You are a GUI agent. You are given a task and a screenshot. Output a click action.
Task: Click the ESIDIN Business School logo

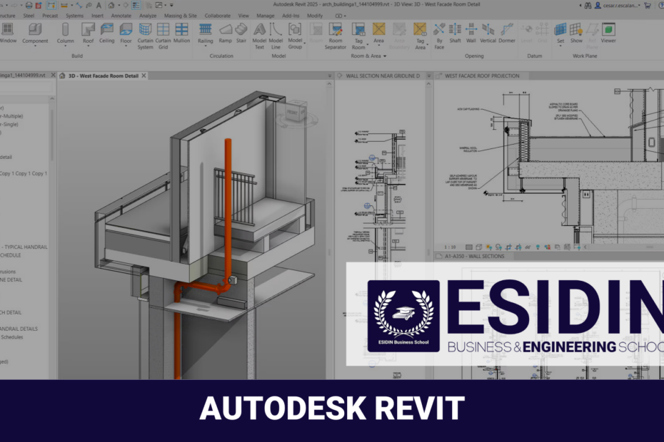pos(403,316)
